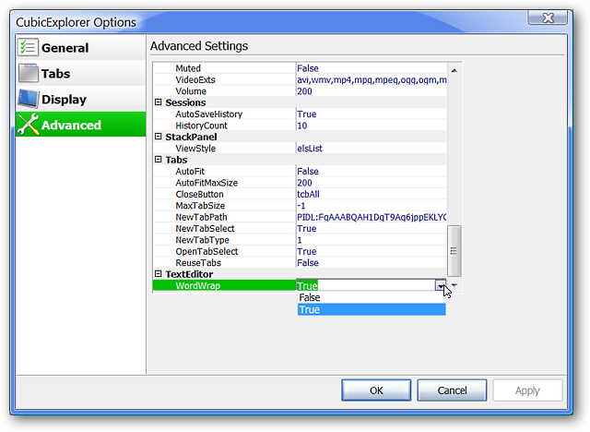Click the Sessions group heading

click(x=185, y=102)
